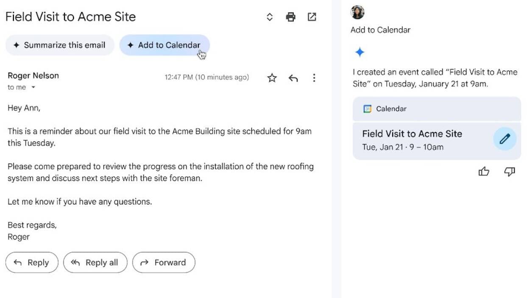Click the blue Gemini sparkle icon
Viewport: 529px width, 298px height.
coord(360,53)
